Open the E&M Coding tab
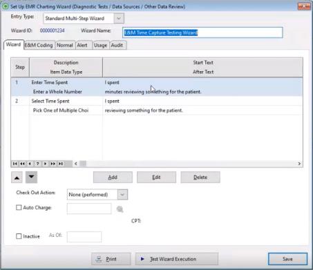Viewport: 313px width, 270px height. tap(39, 45)
